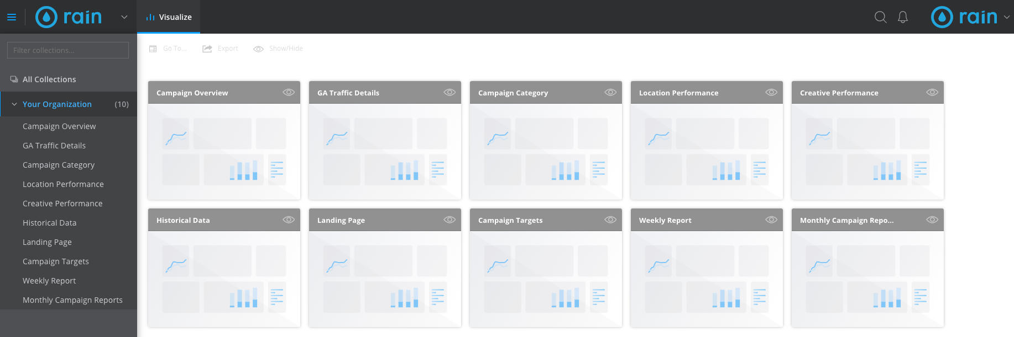Switch to the Visualize tab
1014x337 pixels.
(169, 17)
